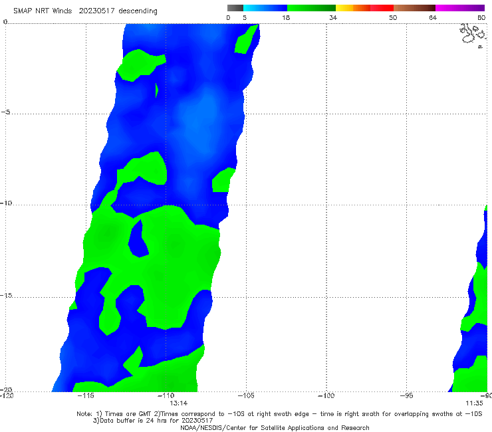Screen dimensions: 492x432
Task: Click the 'Note: 1) Times are GMT' line
Action: pos(279,414)
